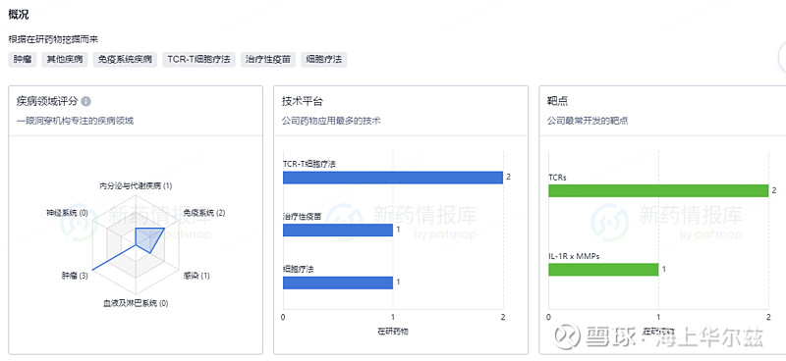Screen dimensions: 786x361
Task: Click the 免疫系统疾病 tag
Action: click(125, 59)
